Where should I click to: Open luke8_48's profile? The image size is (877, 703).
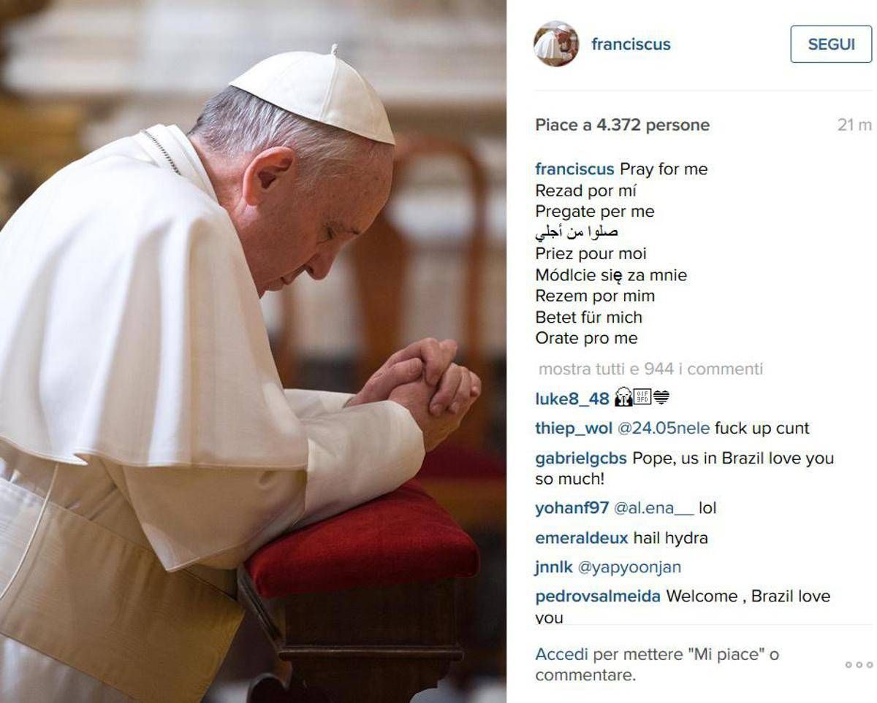coord(572,399)
